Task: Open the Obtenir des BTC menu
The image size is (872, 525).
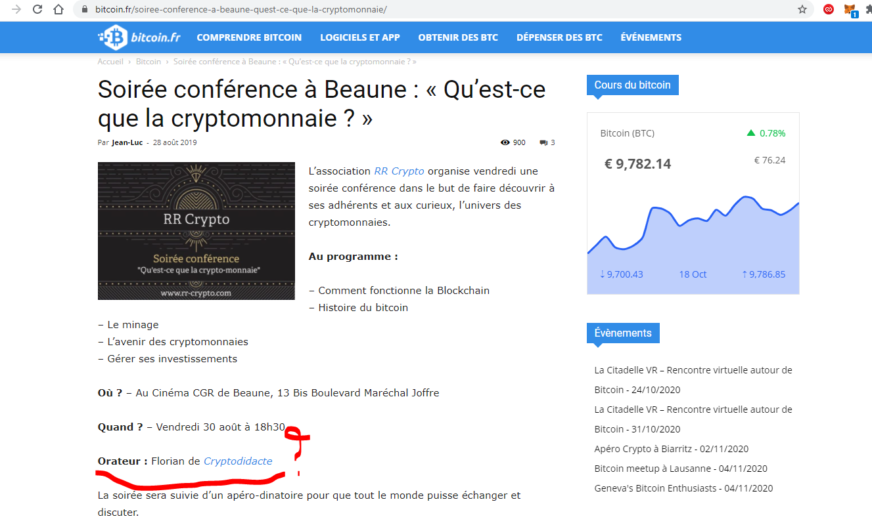Action: pos(458,37)
